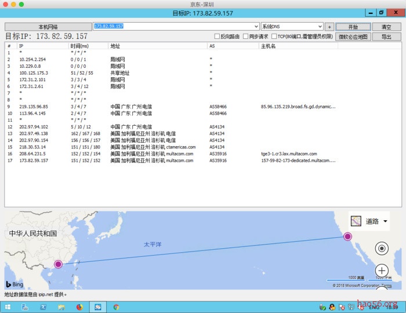Screen dimensions: 406x313
Task: Open the Terms link on the map
Action: tap(387, 286)
